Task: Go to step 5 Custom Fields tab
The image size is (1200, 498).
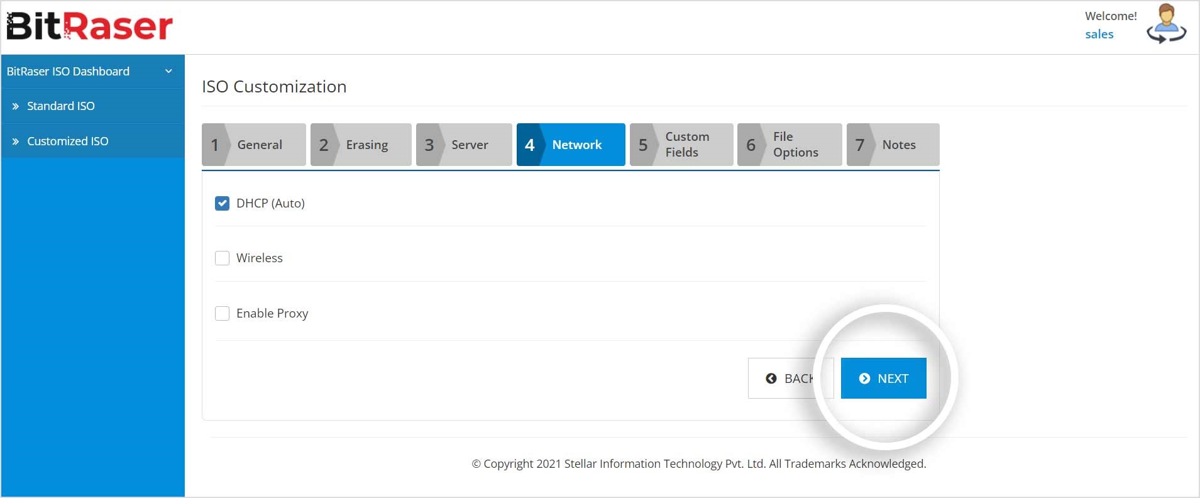Action: point(681,145)
